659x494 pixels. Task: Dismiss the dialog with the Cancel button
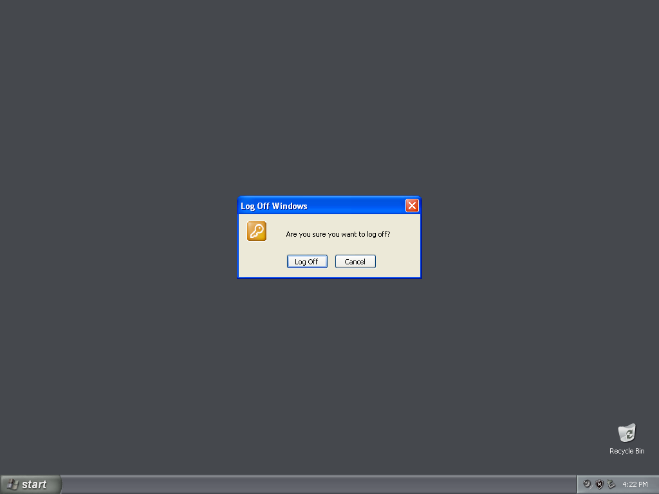(355, 261)
